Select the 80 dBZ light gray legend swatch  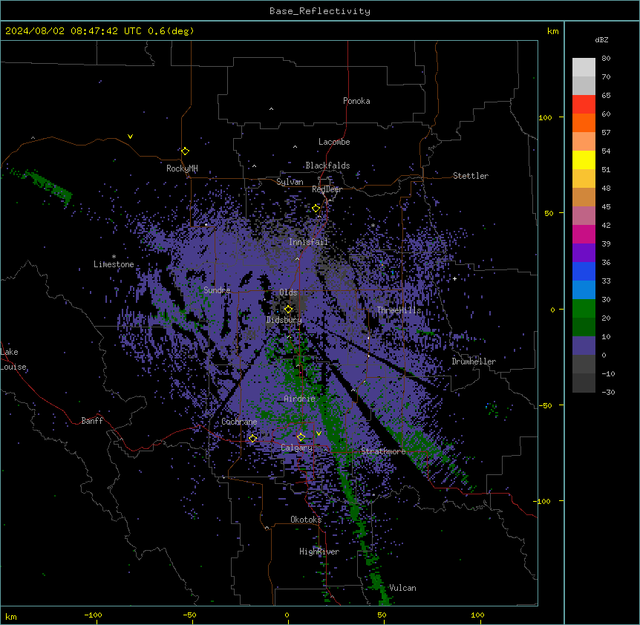[584, 67]
